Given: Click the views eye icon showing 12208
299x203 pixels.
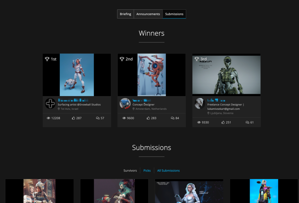Looking at the screenshot, I should [x=48, y=118].
